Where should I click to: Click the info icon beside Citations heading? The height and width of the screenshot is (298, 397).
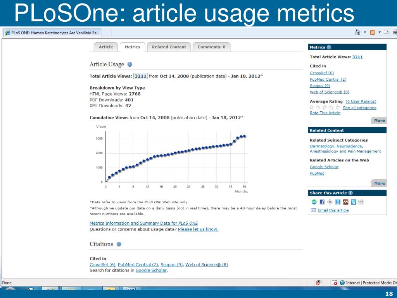point(119,244)
